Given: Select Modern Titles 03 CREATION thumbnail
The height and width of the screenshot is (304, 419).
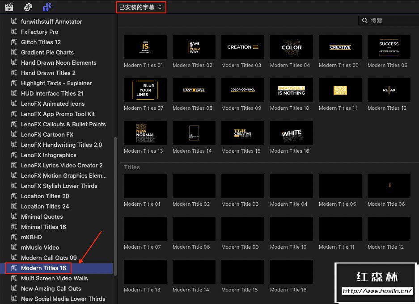Looking at the screenshot, I should pos(243,47).
